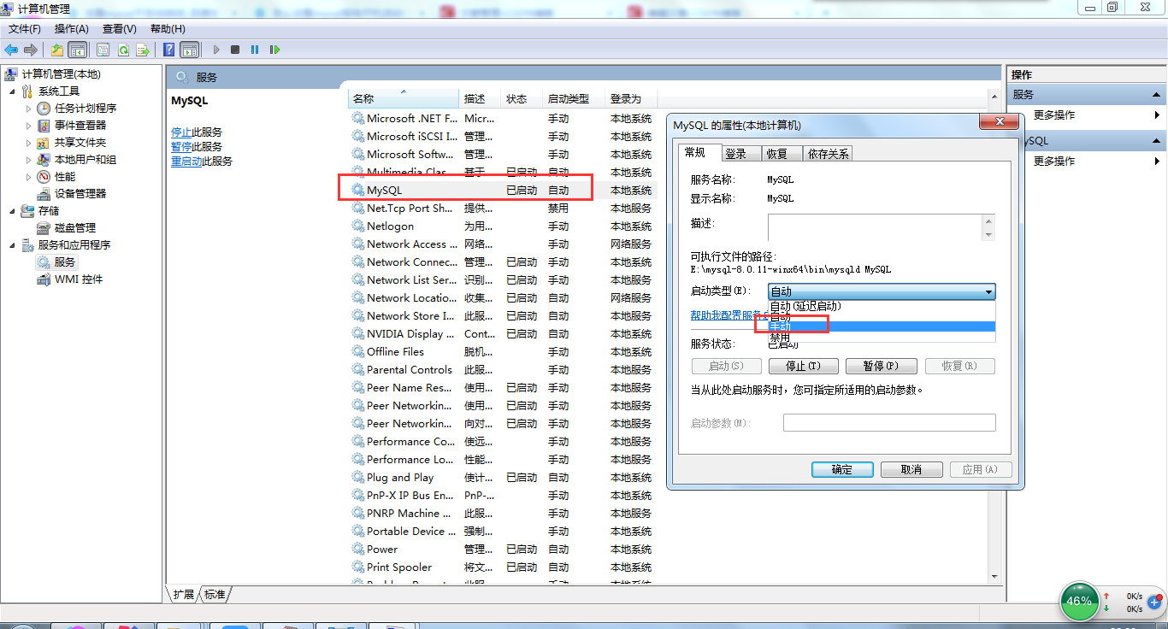Click the blue Back arrow toolbar icon
This screenshot has height=629, width=1168.
[12, 50]
